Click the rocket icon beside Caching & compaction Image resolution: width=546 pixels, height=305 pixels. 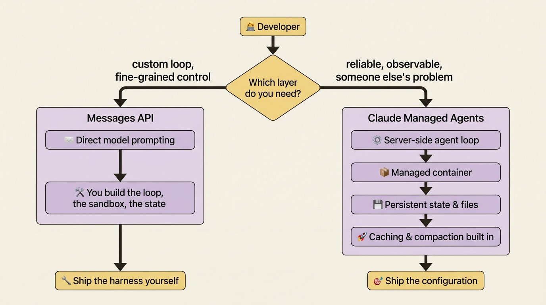(362, 237)
